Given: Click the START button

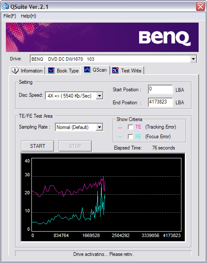Looking at the screenshot, I should 38,146.
